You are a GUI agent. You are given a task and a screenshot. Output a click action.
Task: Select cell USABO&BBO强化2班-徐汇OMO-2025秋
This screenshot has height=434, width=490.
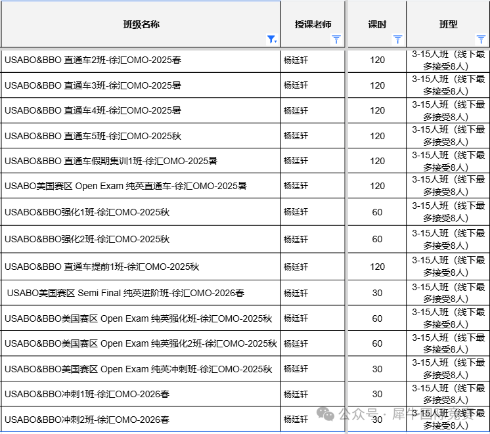coord(141,240)
